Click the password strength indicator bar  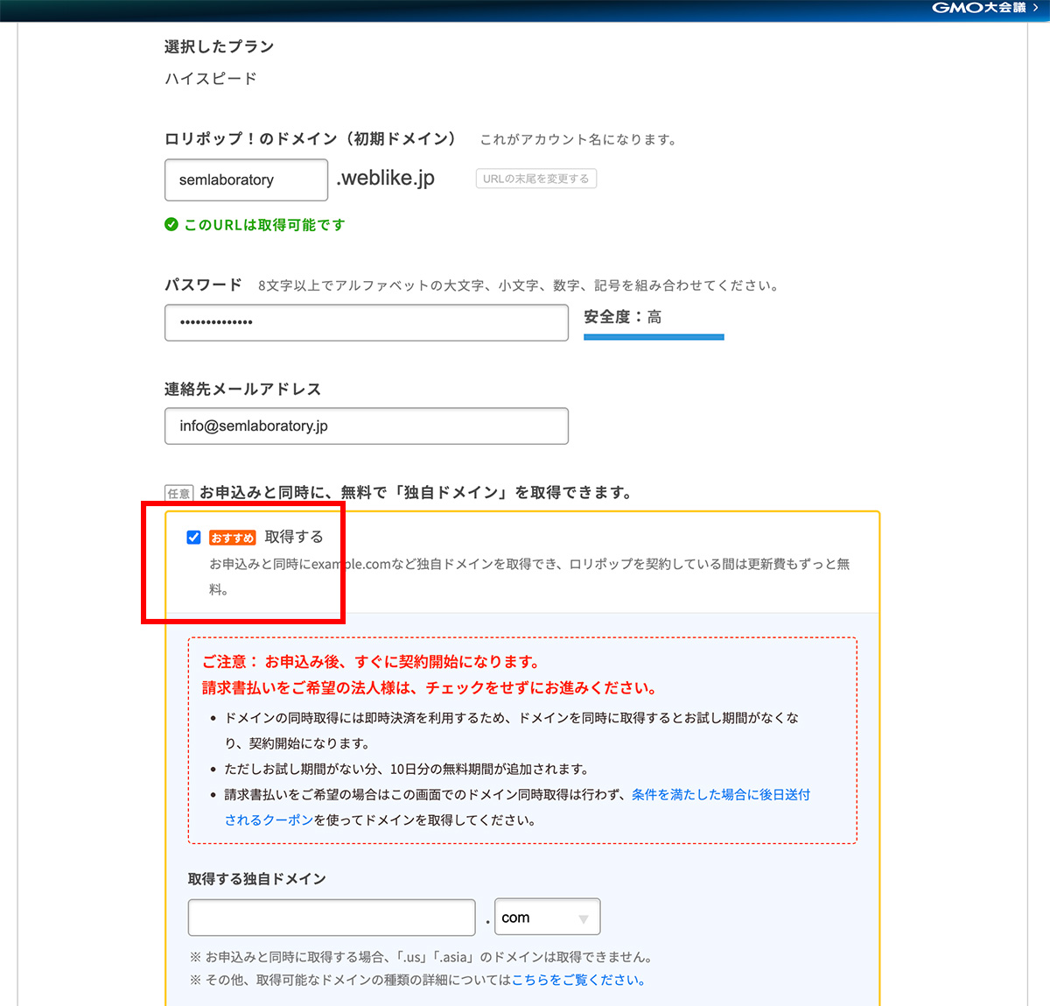(654, 337)
